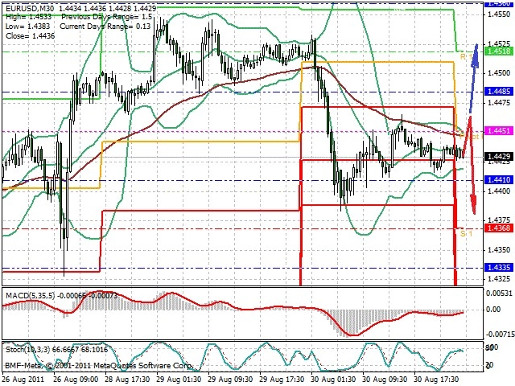Click the blue 1.4335 price level label

[x=499, y=268]
